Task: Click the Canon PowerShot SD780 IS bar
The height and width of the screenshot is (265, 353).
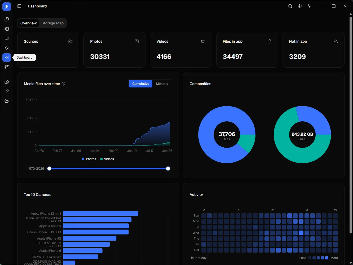Action: pyautogui.click(x=97, y=220)
